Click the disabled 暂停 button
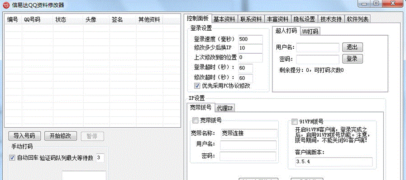406x180 pixels. pos(92,136)
